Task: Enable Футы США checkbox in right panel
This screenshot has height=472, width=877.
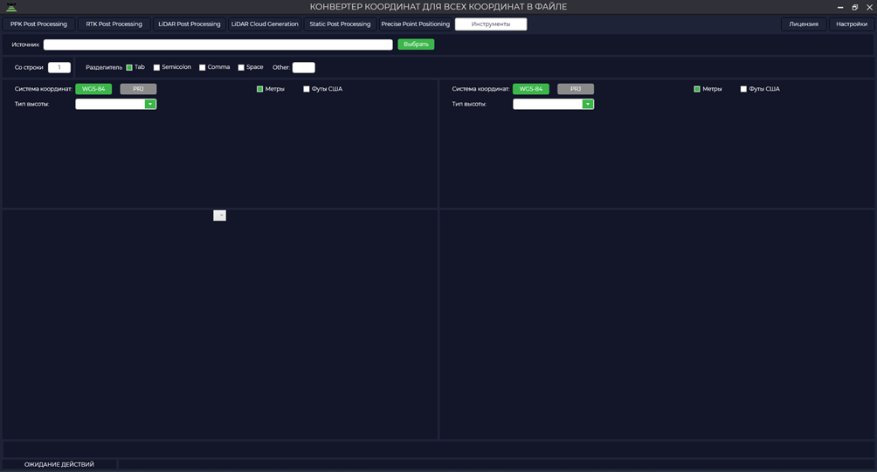Action: (743, 89)
